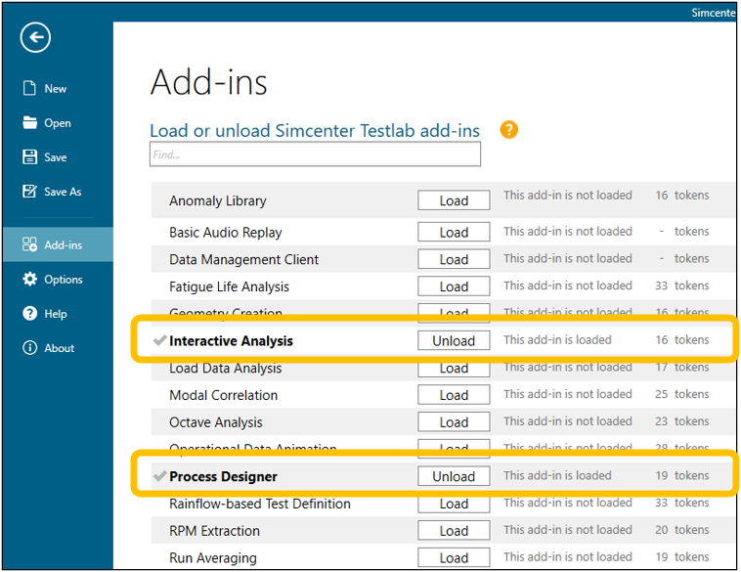Click the Open folder icon
This screenshot has width=741, height=572.
coord(29,122)
